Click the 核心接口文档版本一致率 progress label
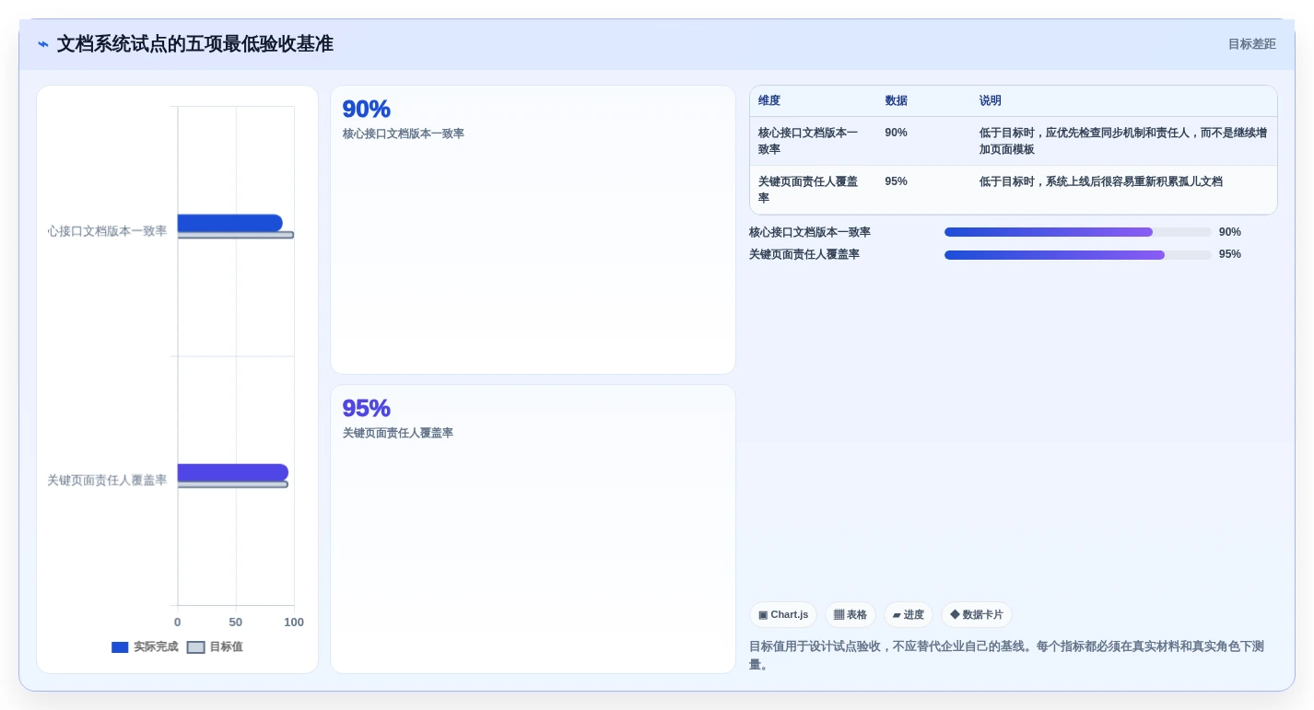 tap(810, 232)
